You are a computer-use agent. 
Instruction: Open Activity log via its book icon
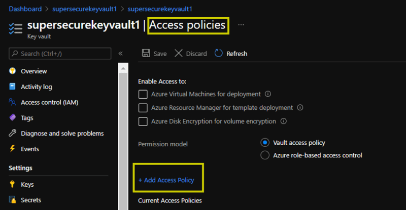click(12, 86)
